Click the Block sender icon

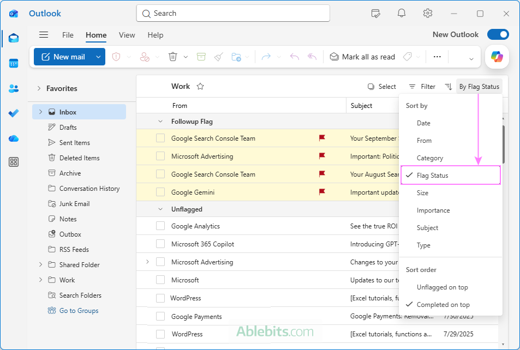point(145,57)
